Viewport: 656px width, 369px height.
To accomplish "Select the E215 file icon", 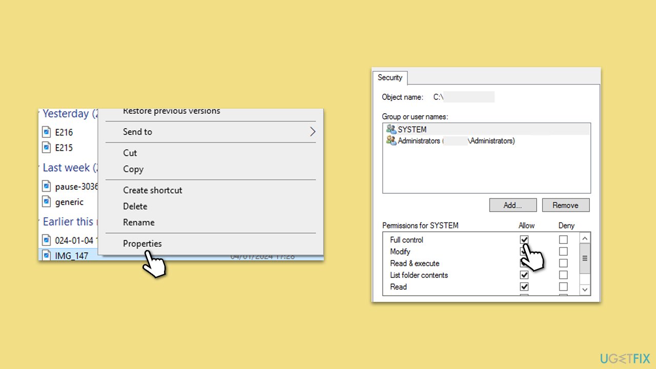I will pyautogui.click(x=46, y=148).
